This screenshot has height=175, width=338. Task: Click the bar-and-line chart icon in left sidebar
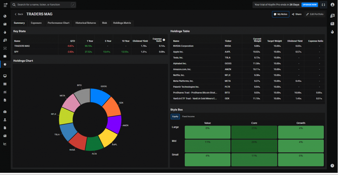coord(5,92)
